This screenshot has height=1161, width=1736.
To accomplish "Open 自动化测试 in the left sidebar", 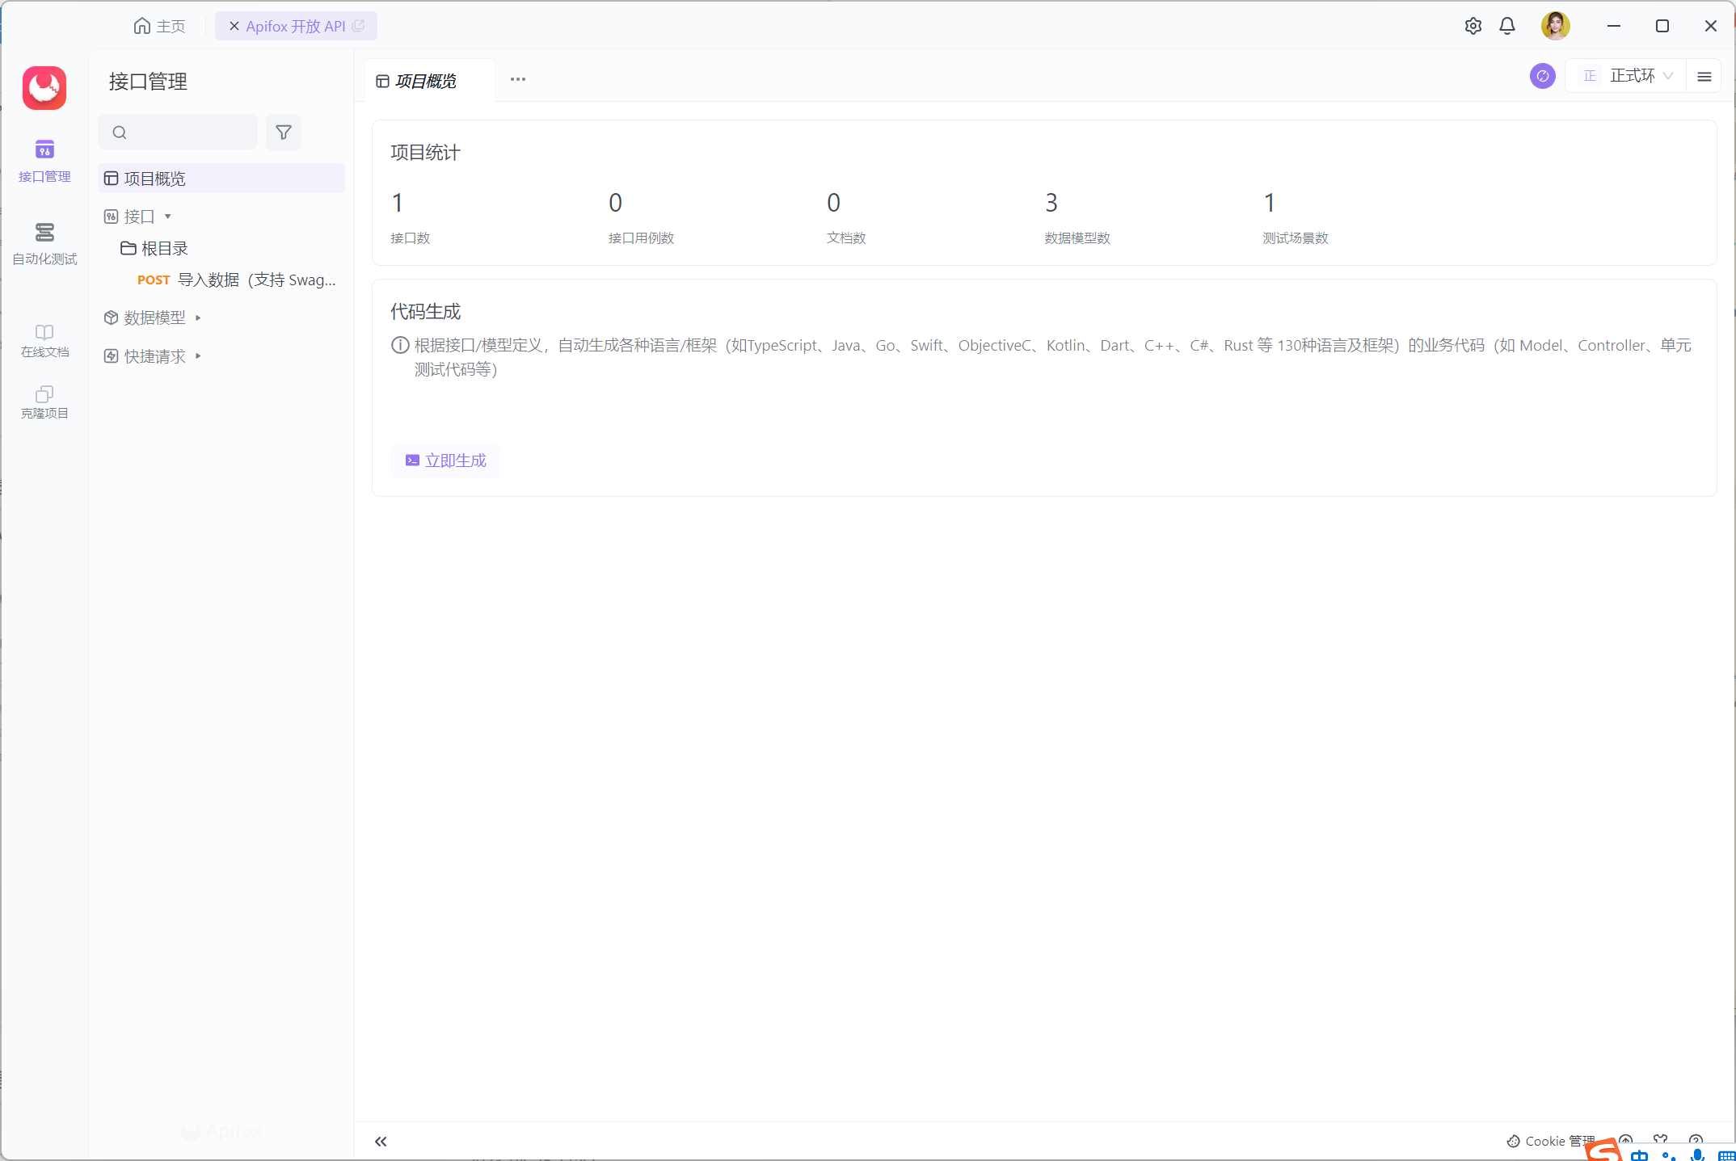I will pyautogui.click(x=44, y=243).
